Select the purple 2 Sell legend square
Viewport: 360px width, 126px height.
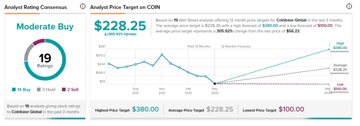(x=64, y=90)
